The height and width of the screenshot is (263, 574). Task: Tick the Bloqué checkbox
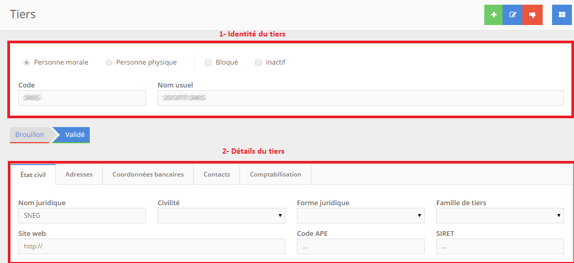(208, 62)
